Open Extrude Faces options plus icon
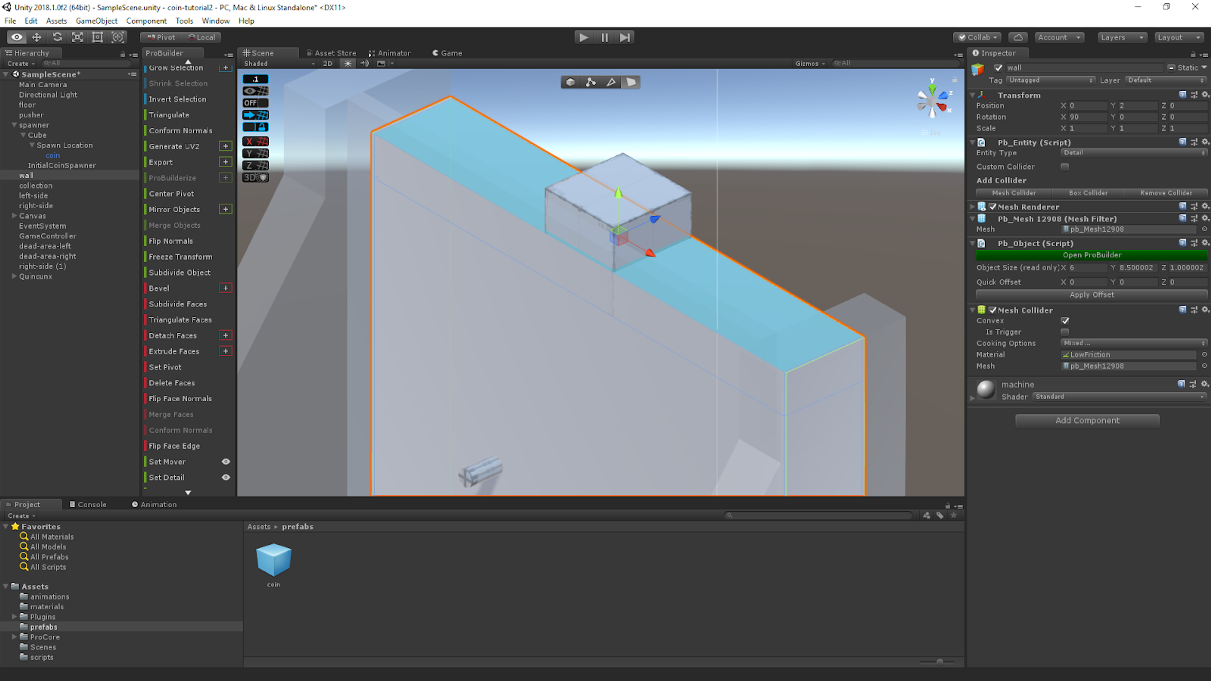The image size is (1211, 681). [226, 351]
